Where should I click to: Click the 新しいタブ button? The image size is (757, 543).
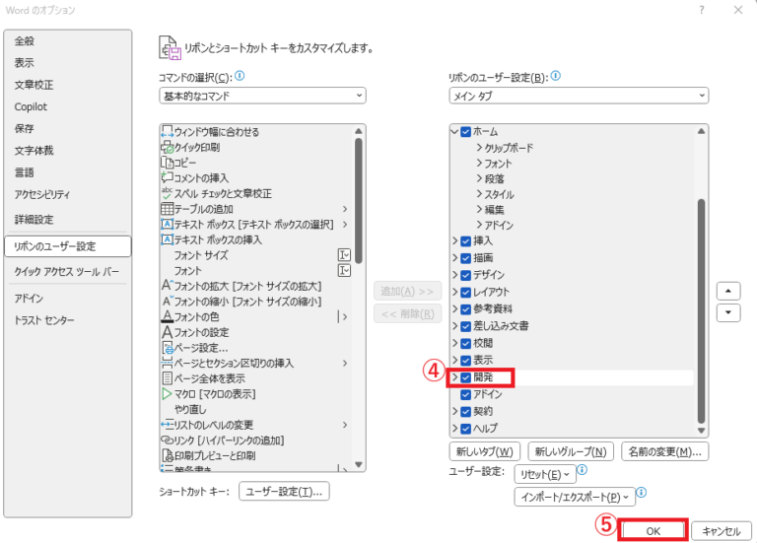484,451
